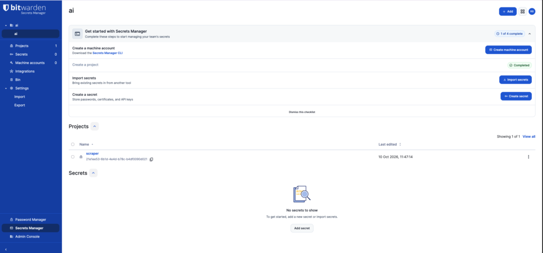Click the 1 of 4 complete badge

[x=510, y=34]
